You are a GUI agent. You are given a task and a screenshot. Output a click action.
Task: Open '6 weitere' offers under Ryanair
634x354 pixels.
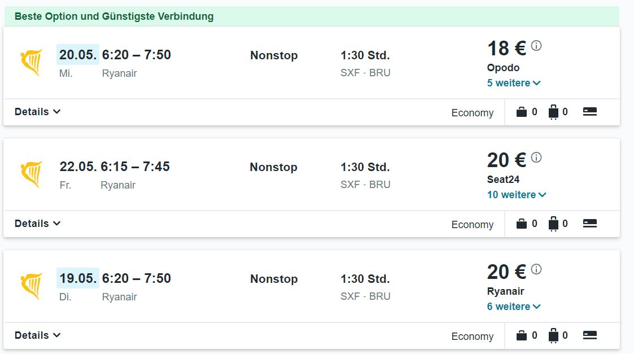click(514, 307)
